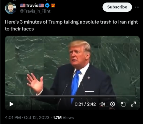143x124 pixels.
Task: Open the @Travis_in_Flint handle link
Action: (35, 11)
